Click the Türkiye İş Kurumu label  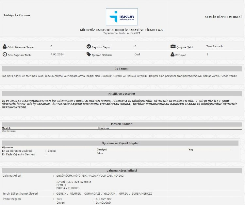(17, 15)
